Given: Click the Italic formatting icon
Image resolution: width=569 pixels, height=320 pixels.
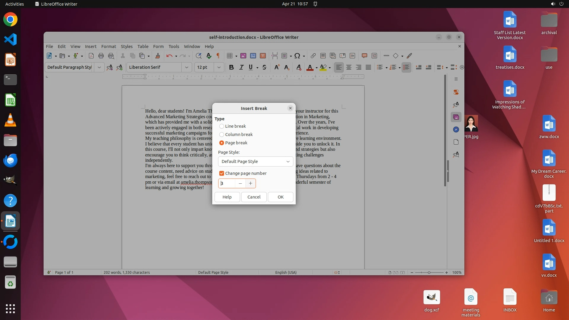Looking at the screenshot, I should tap(241, 67).
